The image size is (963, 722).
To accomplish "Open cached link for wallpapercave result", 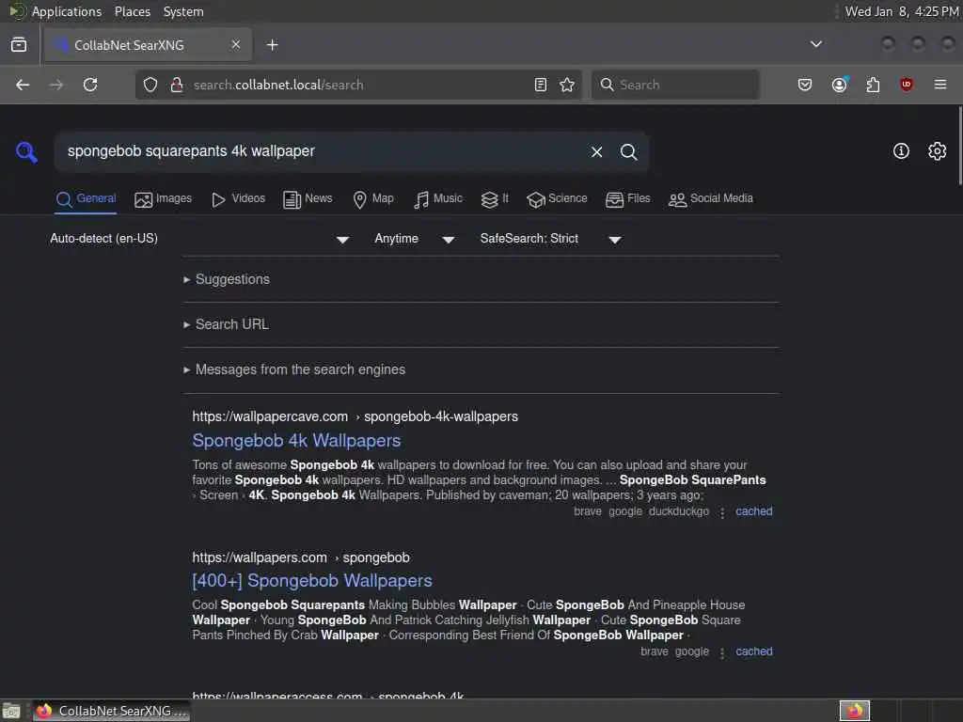I will 753,511.
